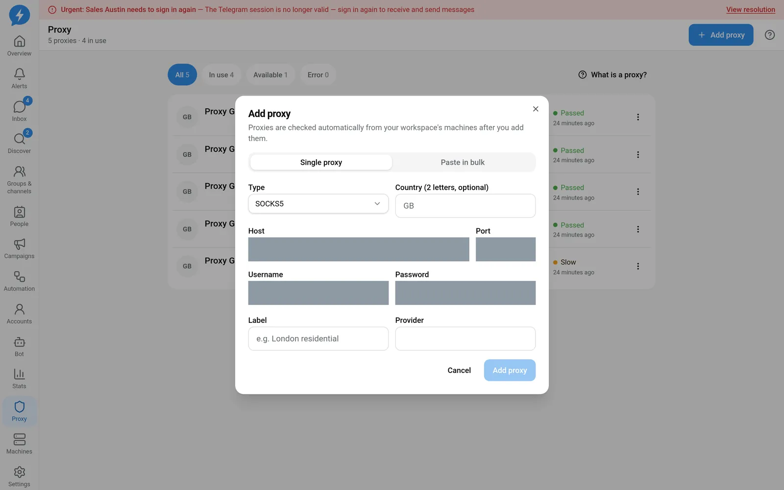
Task: Click the lightning bolt app logo
Action: pyautogui.click(x=20, y=15)
